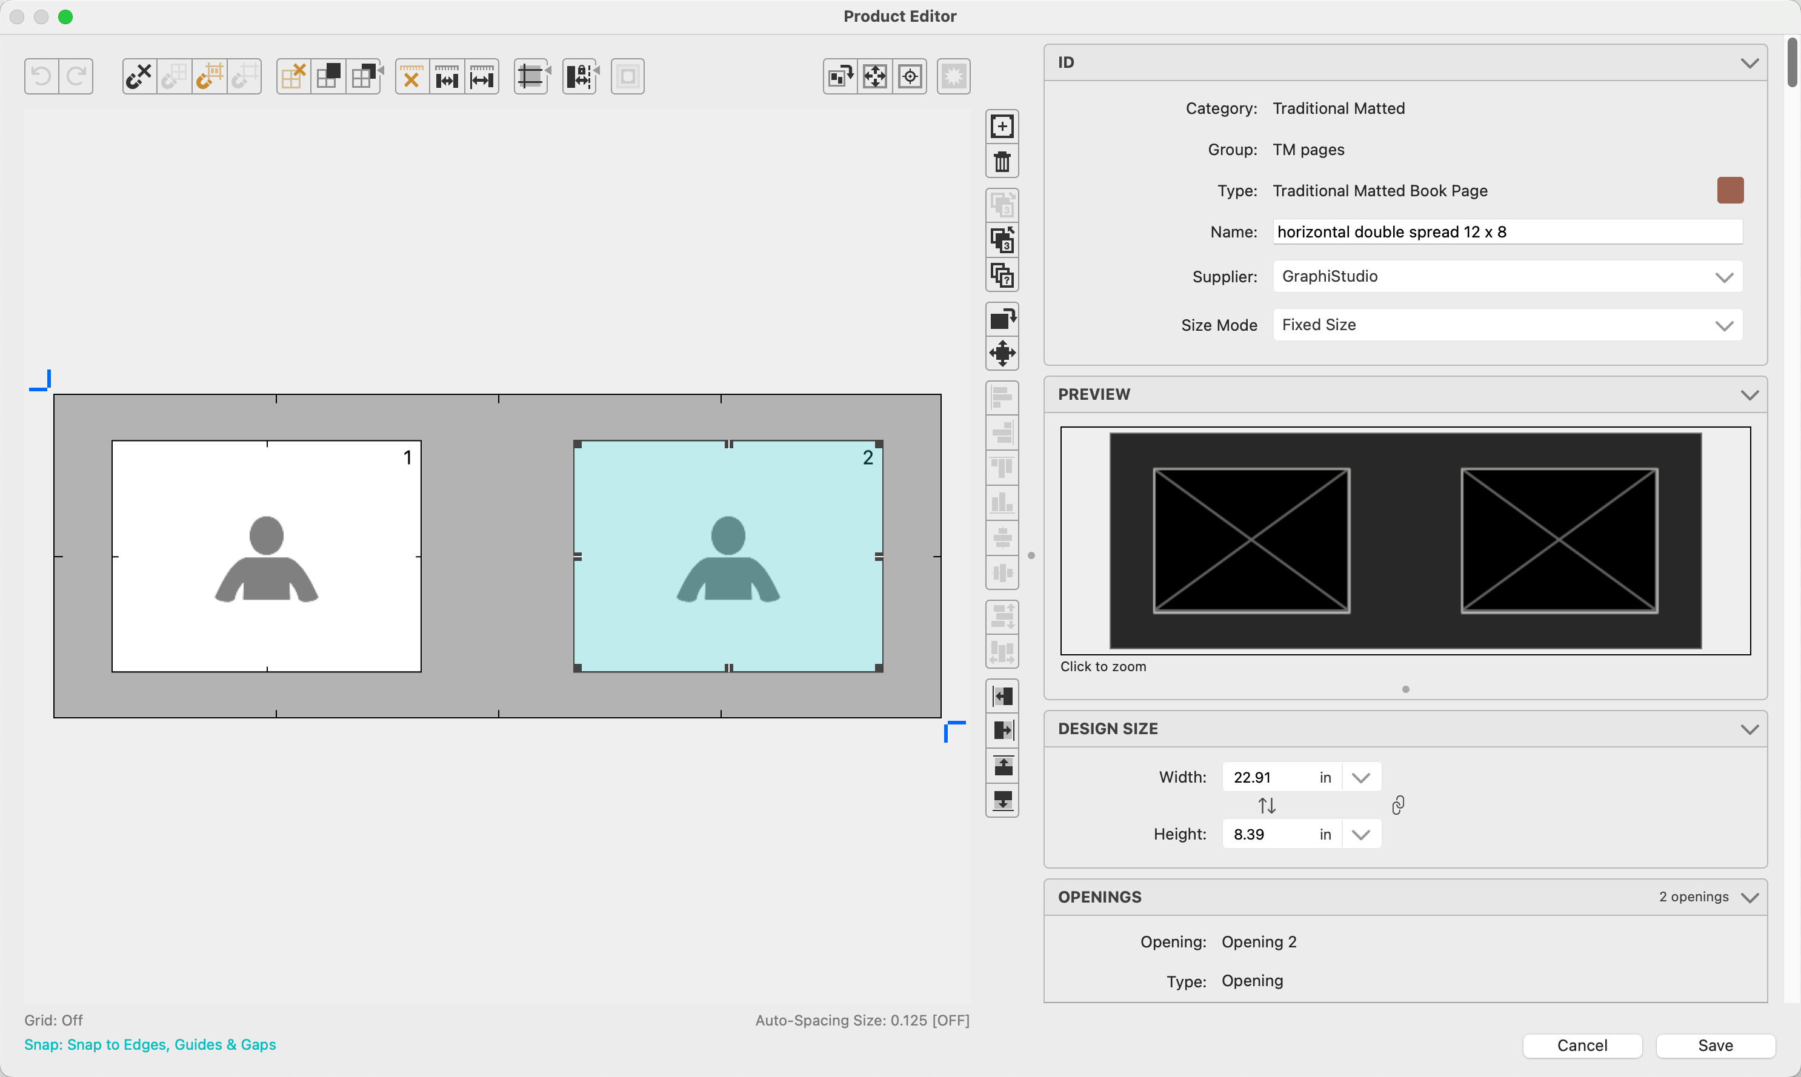
Task: Click the rotate opening icon in side toolbar
Action: tap(1002, 319)
